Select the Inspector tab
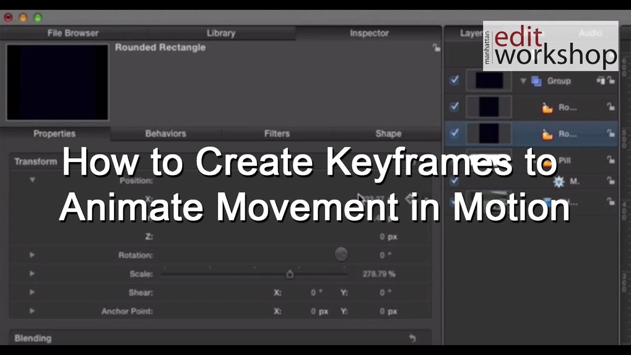Screen dimensions: 631x355 click(x=369, y=33)
